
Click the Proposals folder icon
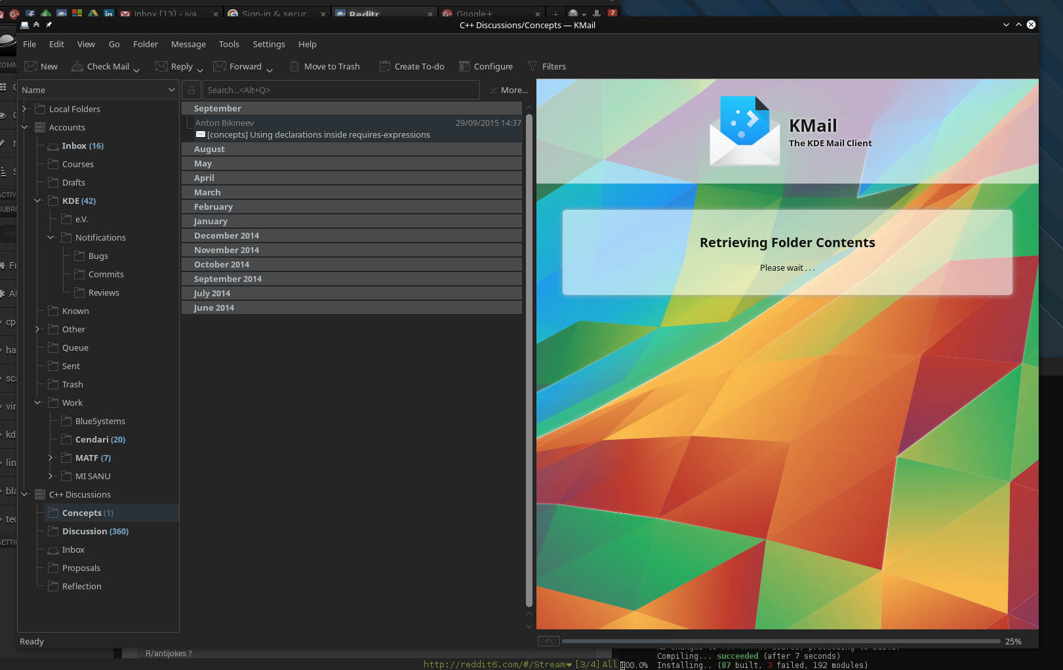(53, 568)
